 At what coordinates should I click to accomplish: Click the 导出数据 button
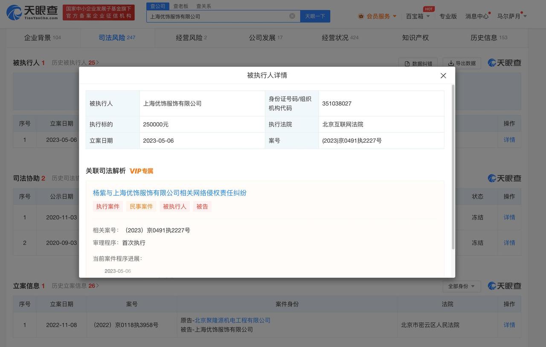(462, 63)
